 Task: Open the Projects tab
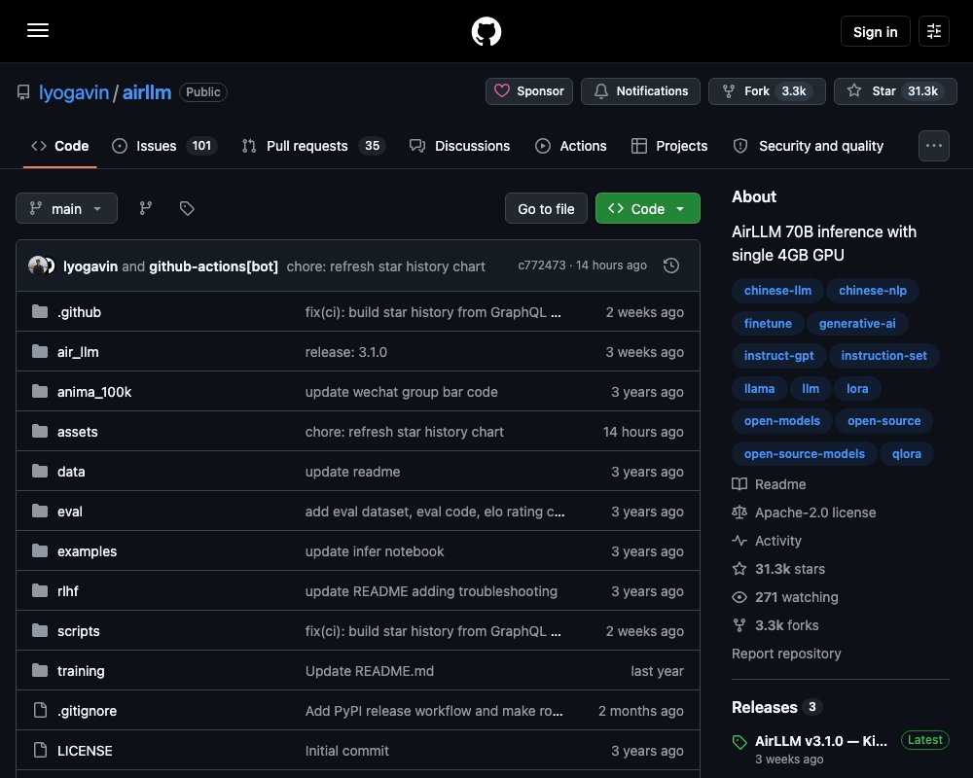(x=669, y=146)
